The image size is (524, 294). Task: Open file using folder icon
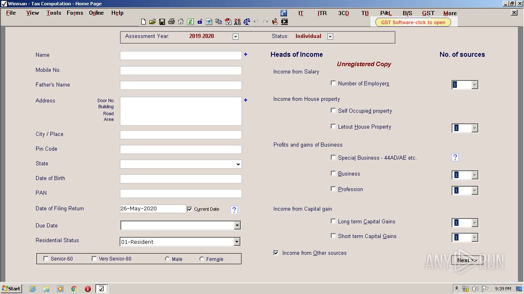[152, 22]
